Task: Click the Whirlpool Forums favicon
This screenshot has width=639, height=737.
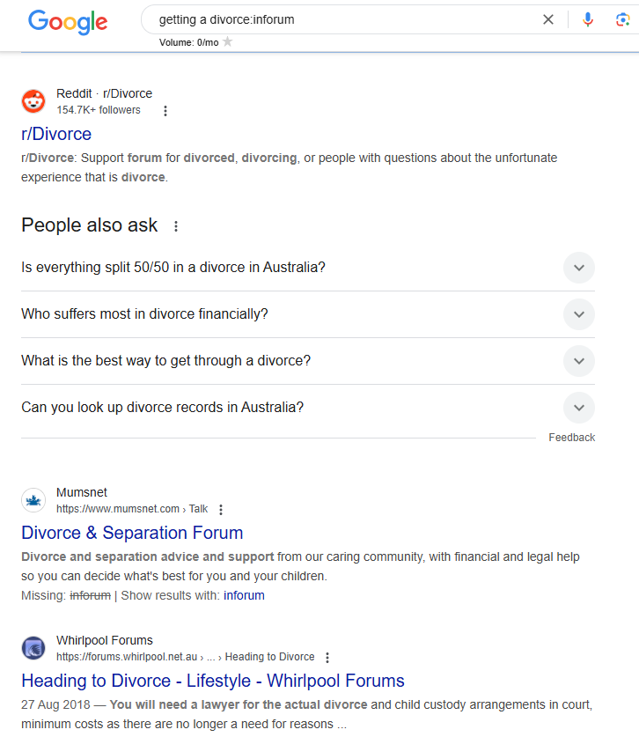Action: pos(33,648)
